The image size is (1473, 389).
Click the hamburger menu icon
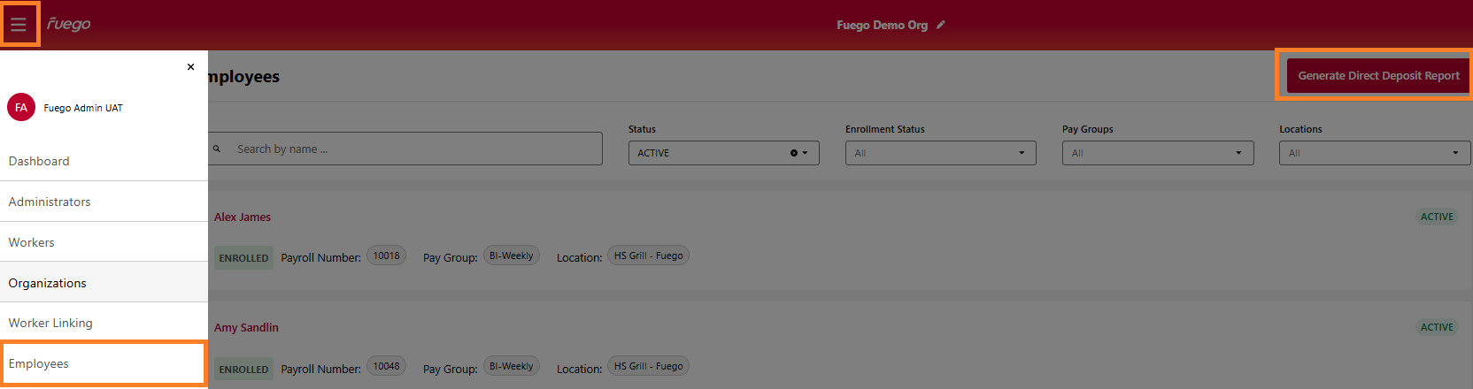19,25
